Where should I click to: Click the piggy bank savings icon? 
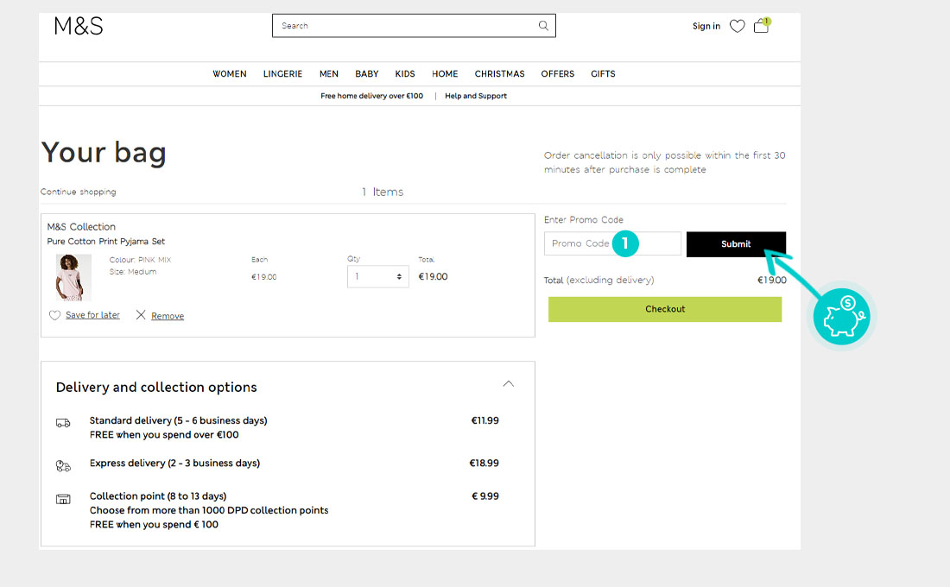[x=841, y=318]
